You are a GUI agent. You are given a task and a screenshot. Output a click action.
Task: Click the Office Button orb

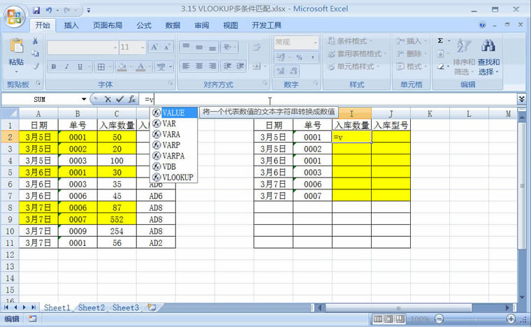pos(14,16)
